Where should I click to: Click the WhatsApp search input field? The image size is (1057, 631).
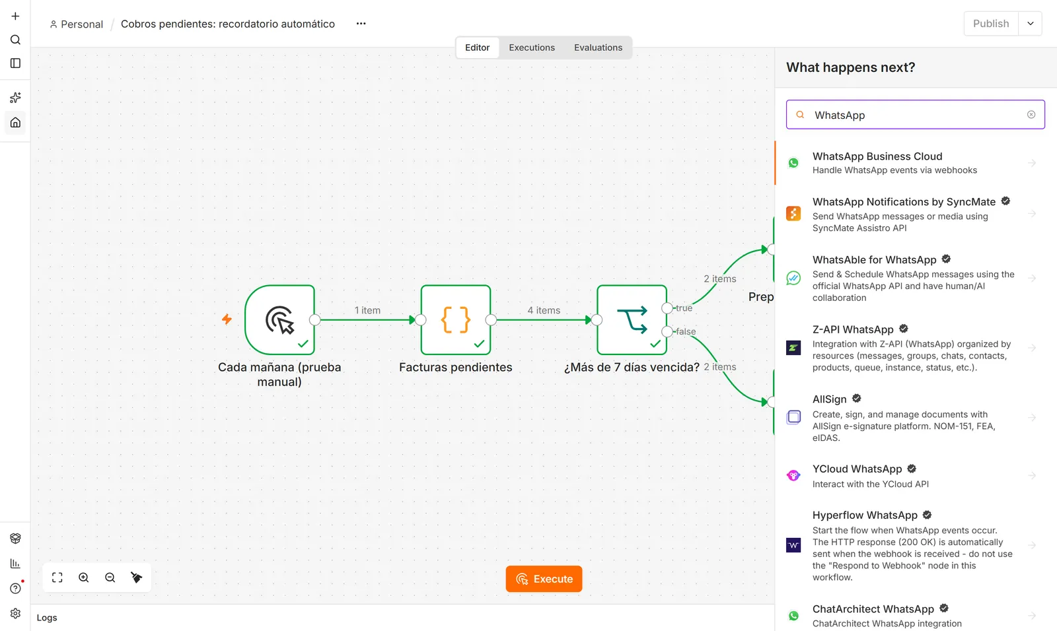916,115
